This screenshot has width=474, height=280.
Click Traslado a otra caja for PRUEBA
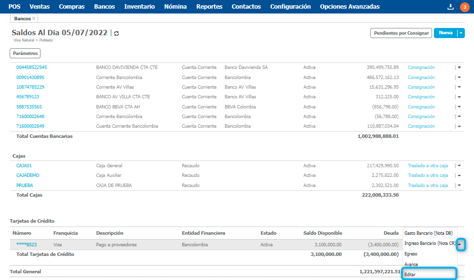(428, 185)
